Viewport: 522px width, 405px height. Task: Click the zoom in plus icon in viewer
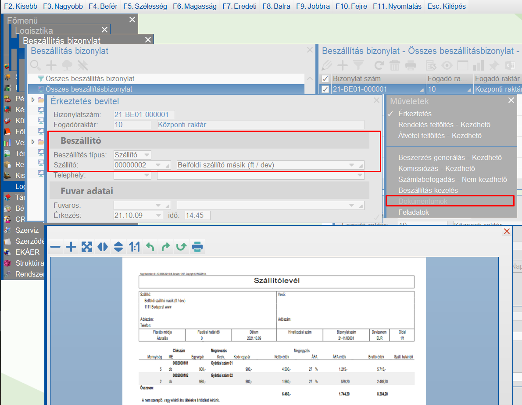[x=71, y=247]
